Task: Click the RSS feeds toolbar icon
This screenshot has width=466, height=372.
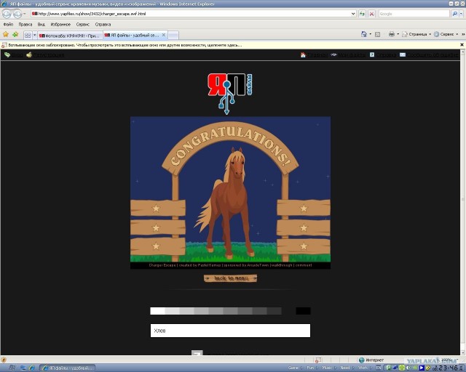Action: 377,34
